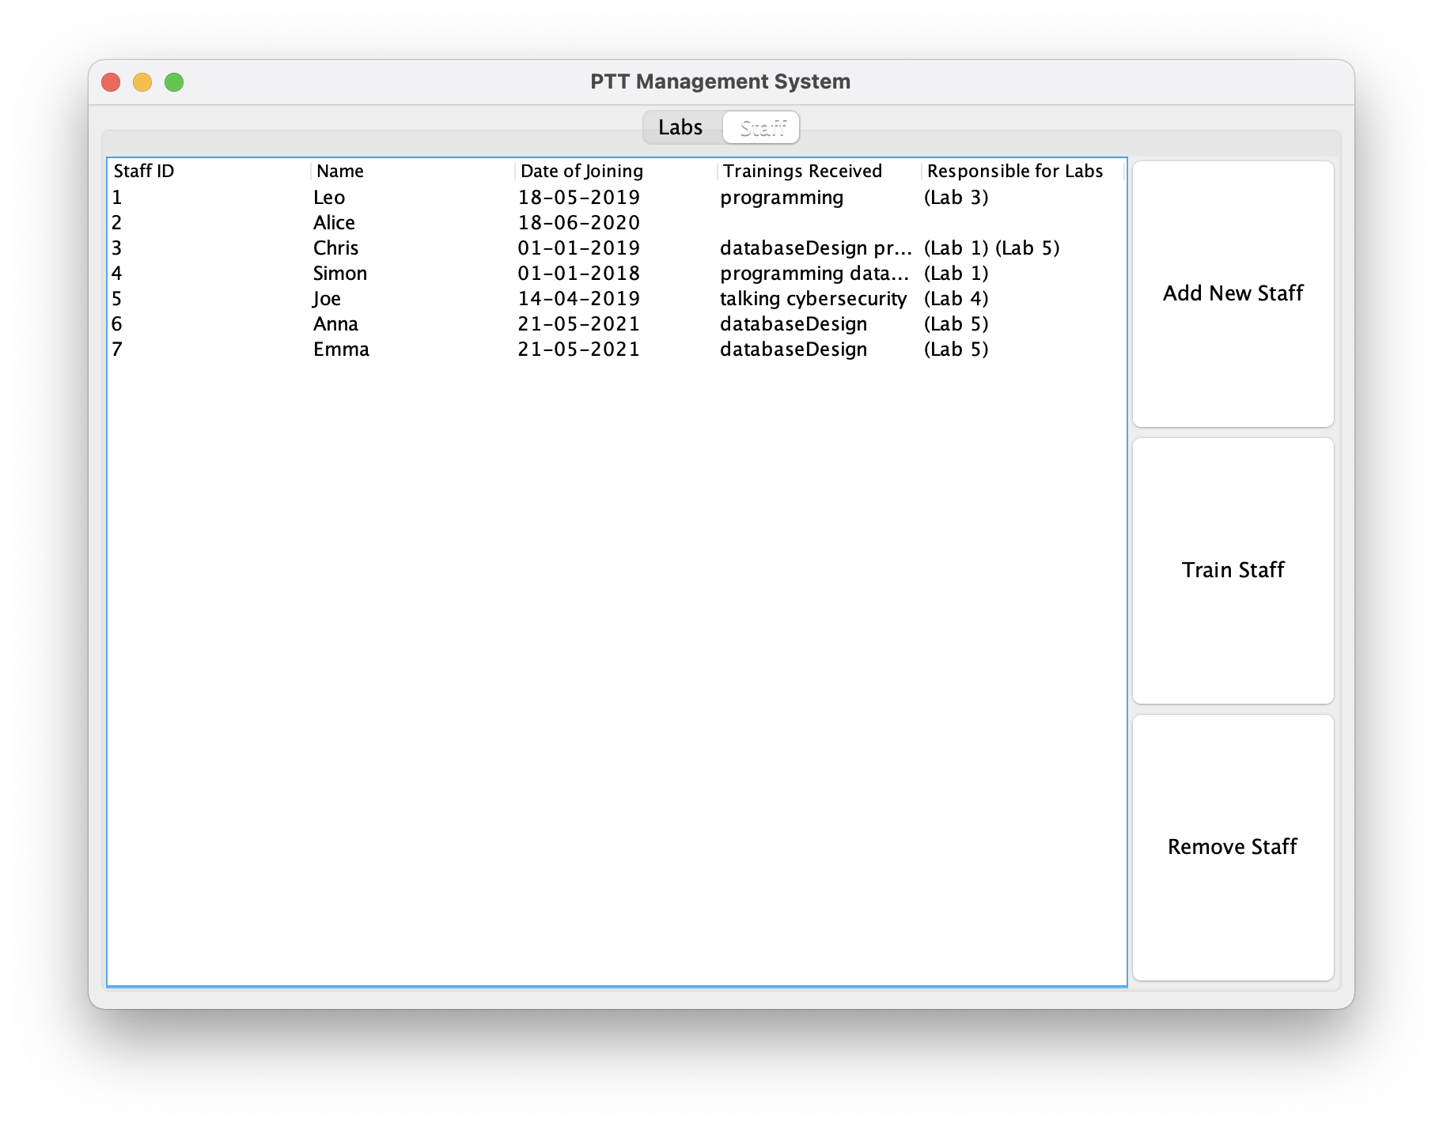Switch to the Labs tab
Viewport: 1443px width, 1126px height.
click(x=680, y=127)
